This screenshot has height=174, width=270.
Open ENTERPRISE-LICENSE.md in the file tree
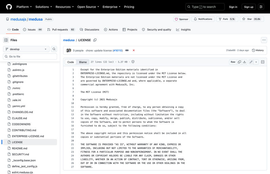point(28,136)
